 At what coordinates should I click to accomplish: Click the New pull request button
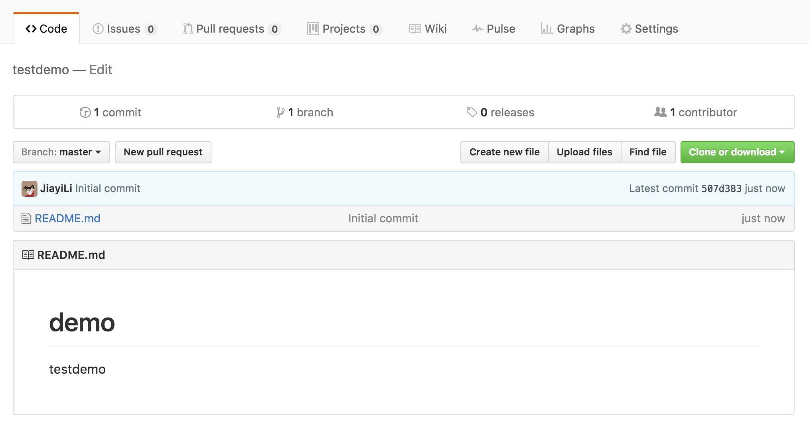[x=163, y=152]
